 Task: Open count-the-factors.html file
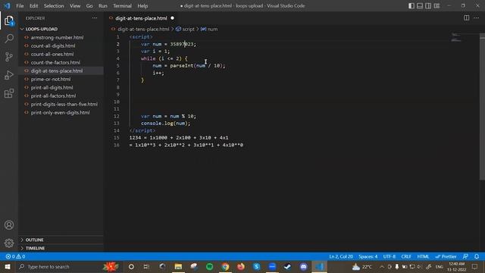(x=55, y=62)
